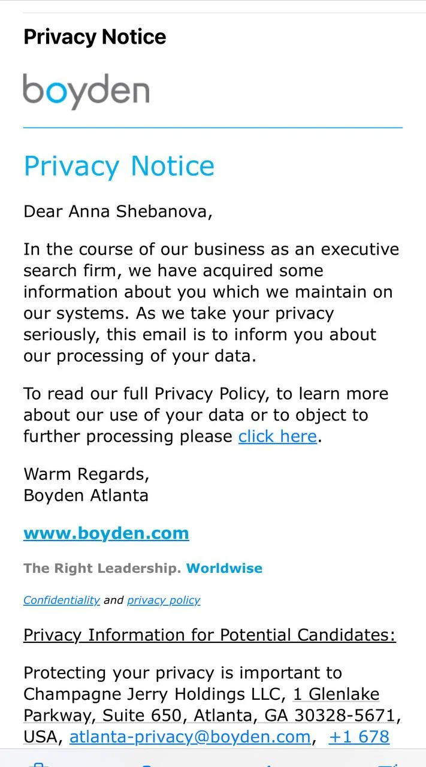
Task: Tap the bold 'Privacy Notice' email subject
Action: 95,37
